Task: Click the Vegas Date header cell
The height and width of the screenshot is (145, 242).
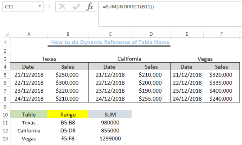Action: [186, 67]
